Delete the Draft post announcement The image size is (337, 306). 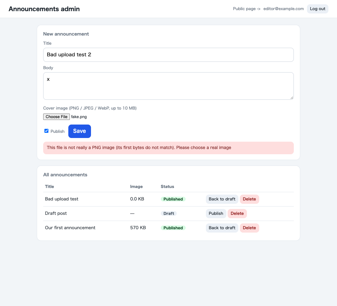(237, 214)
